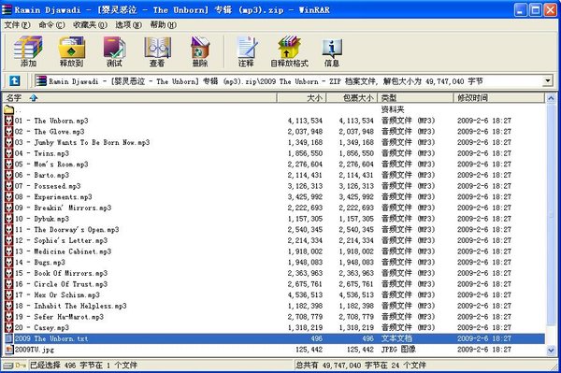
Task: Open the Favorites (收藏夹) menu
Action: 90,24
